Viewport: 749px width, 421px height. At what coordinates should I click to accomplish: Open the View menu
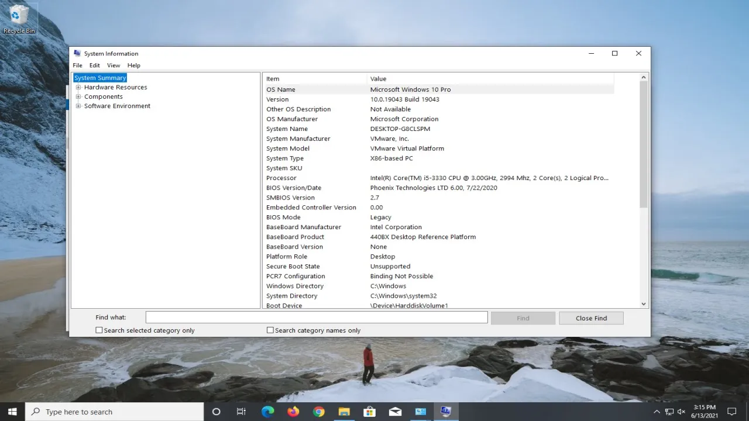tap(114, 65)
